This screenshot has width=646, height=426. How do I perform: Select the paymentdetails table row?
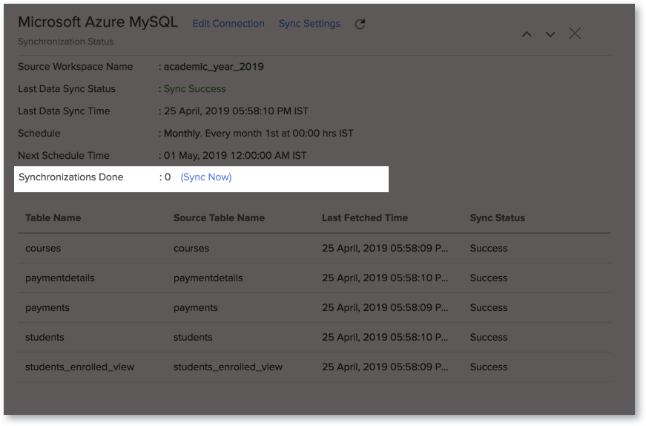[x=314, y=278]
